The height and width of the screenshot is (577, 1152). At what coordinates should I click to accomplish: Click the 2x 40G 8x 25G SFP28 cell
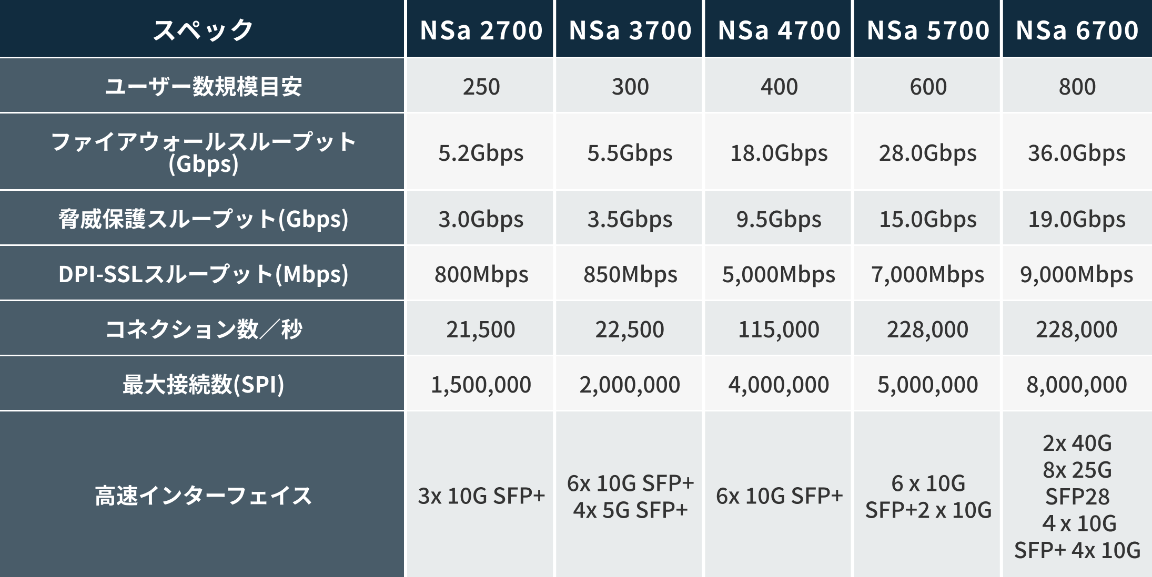click(x=1077, y=494)
